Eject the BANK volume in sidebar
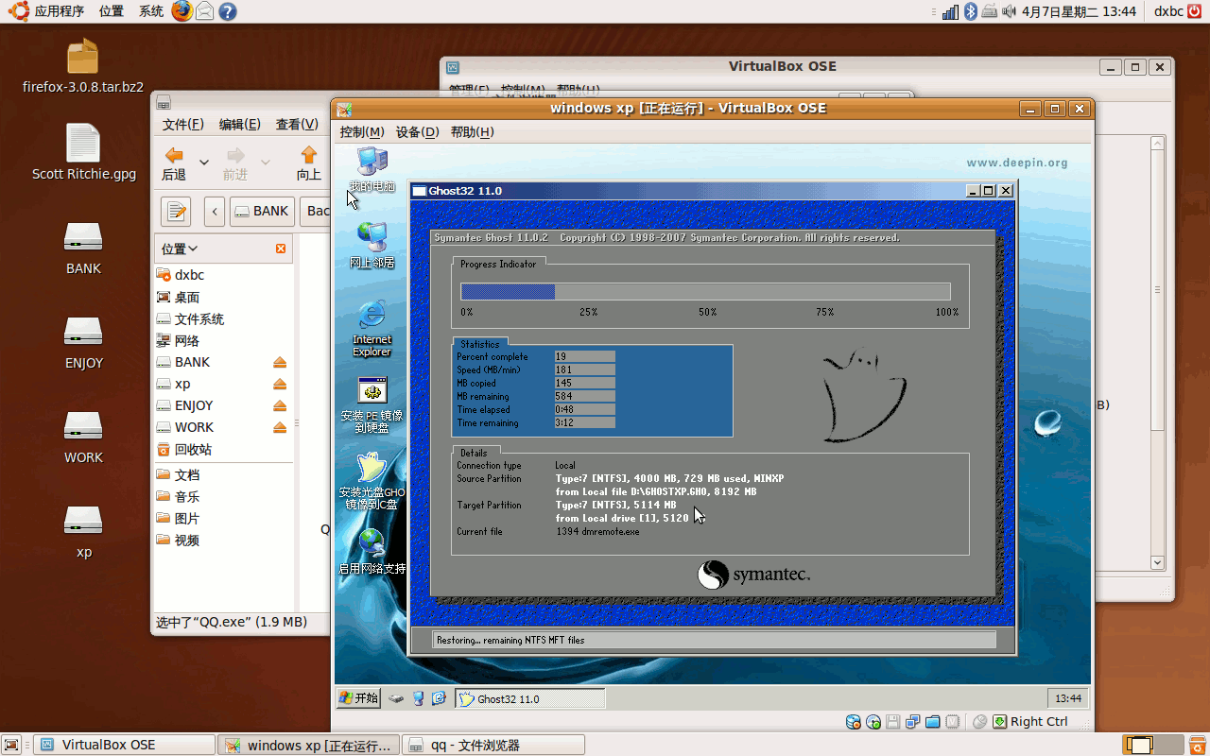Viewport: 1210px width, 756px height. click(280, 363)
